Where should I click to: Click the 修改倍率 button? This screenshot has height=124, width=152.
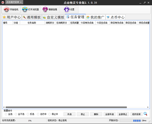coord(136,114)
